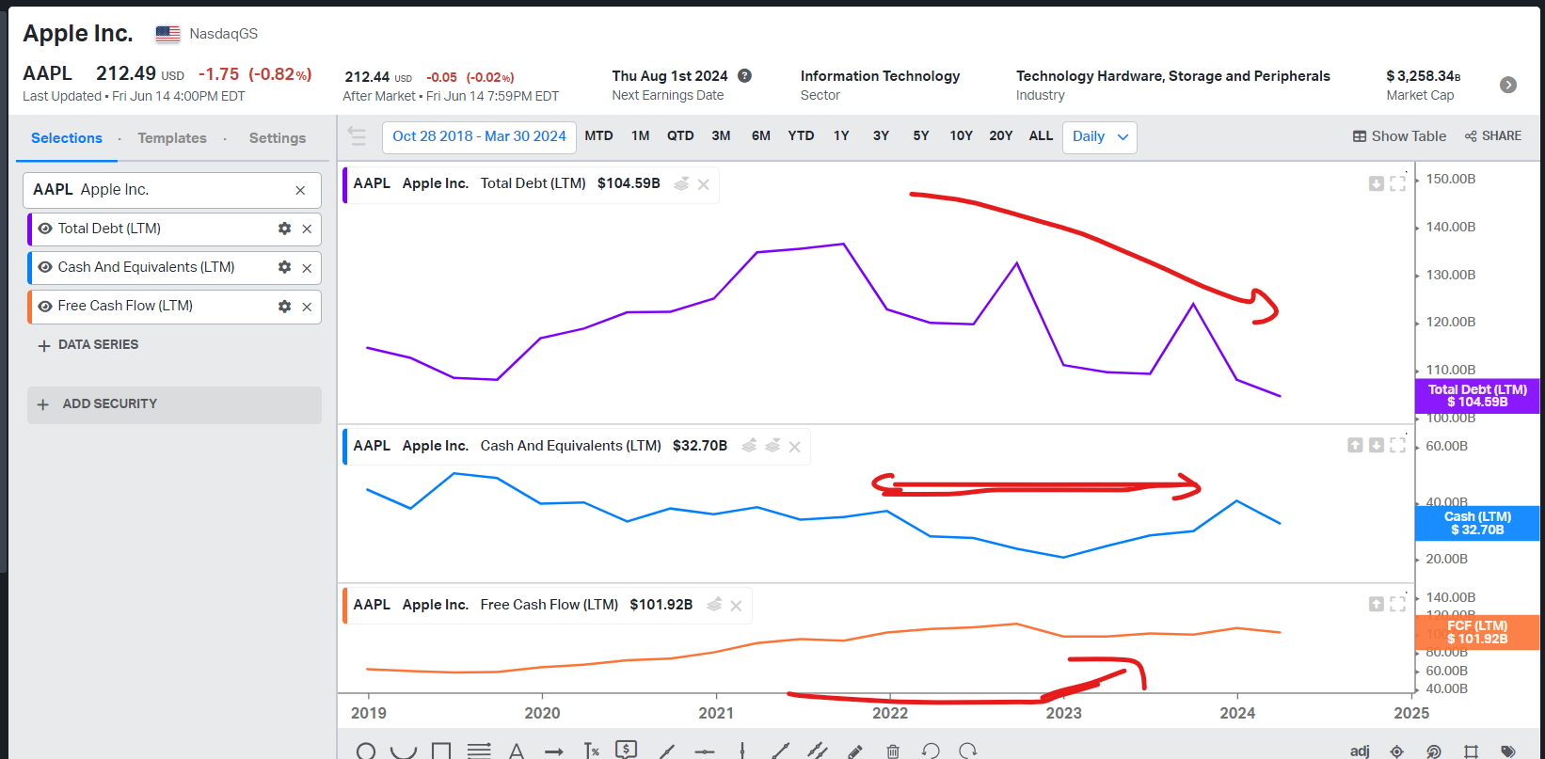Viewport: 1545px width, 759px height.
Task: Select the dollar price callout tool
Action: pyautogui.click(x=626, y=750)
